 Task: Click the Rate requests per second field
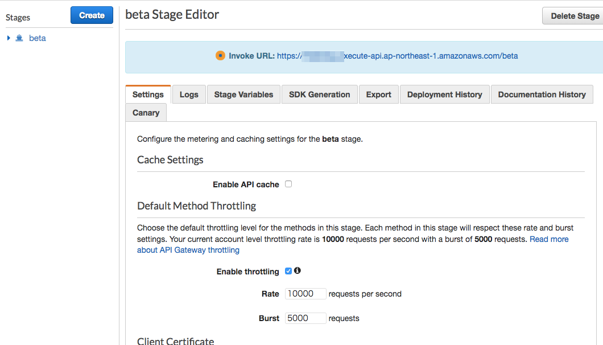tap(305, 294)
